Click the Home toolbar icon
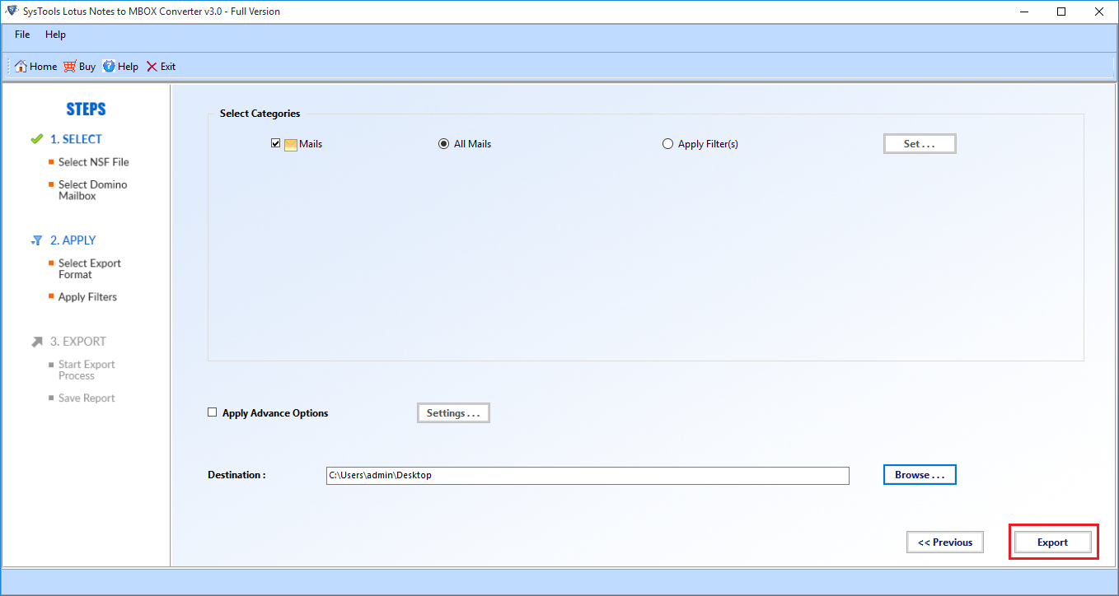The image size is (1119, 596). (21, 67)
